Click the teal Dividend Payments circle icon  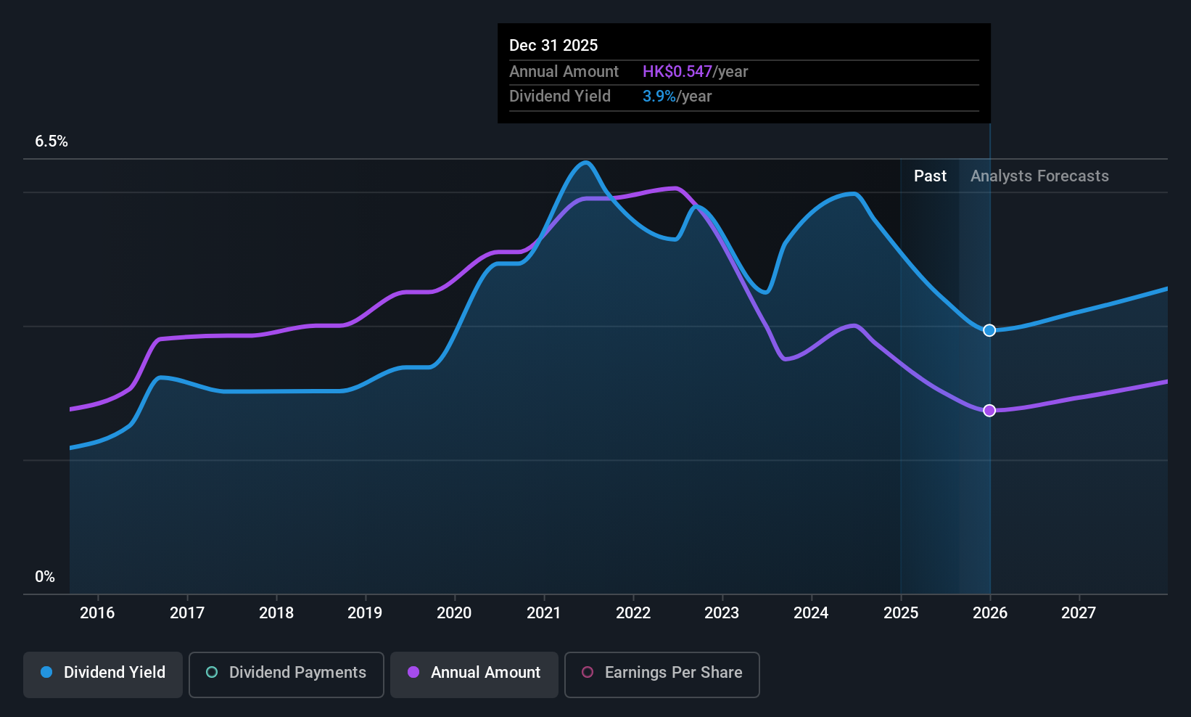[x=212, y=672]
